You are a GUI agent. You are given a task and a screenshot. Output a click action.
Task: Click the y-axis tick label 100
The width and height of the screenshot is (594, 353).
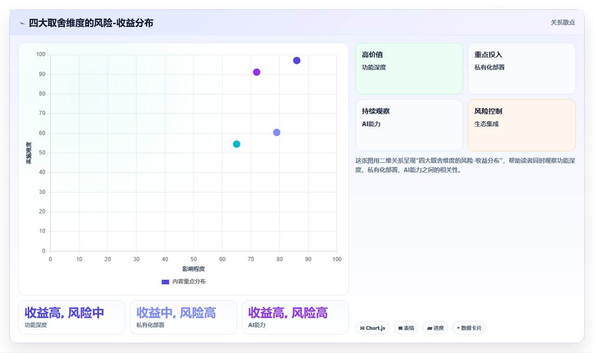pos(41,55)
